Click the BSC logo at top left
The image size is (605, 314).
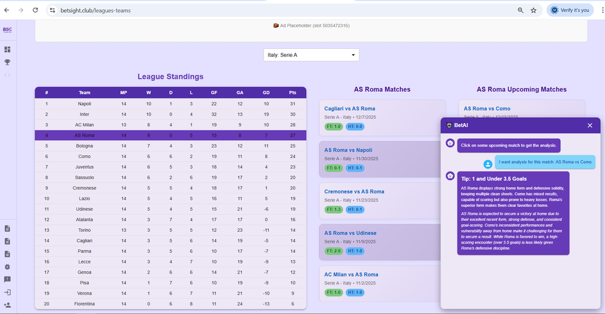point(7,30)
